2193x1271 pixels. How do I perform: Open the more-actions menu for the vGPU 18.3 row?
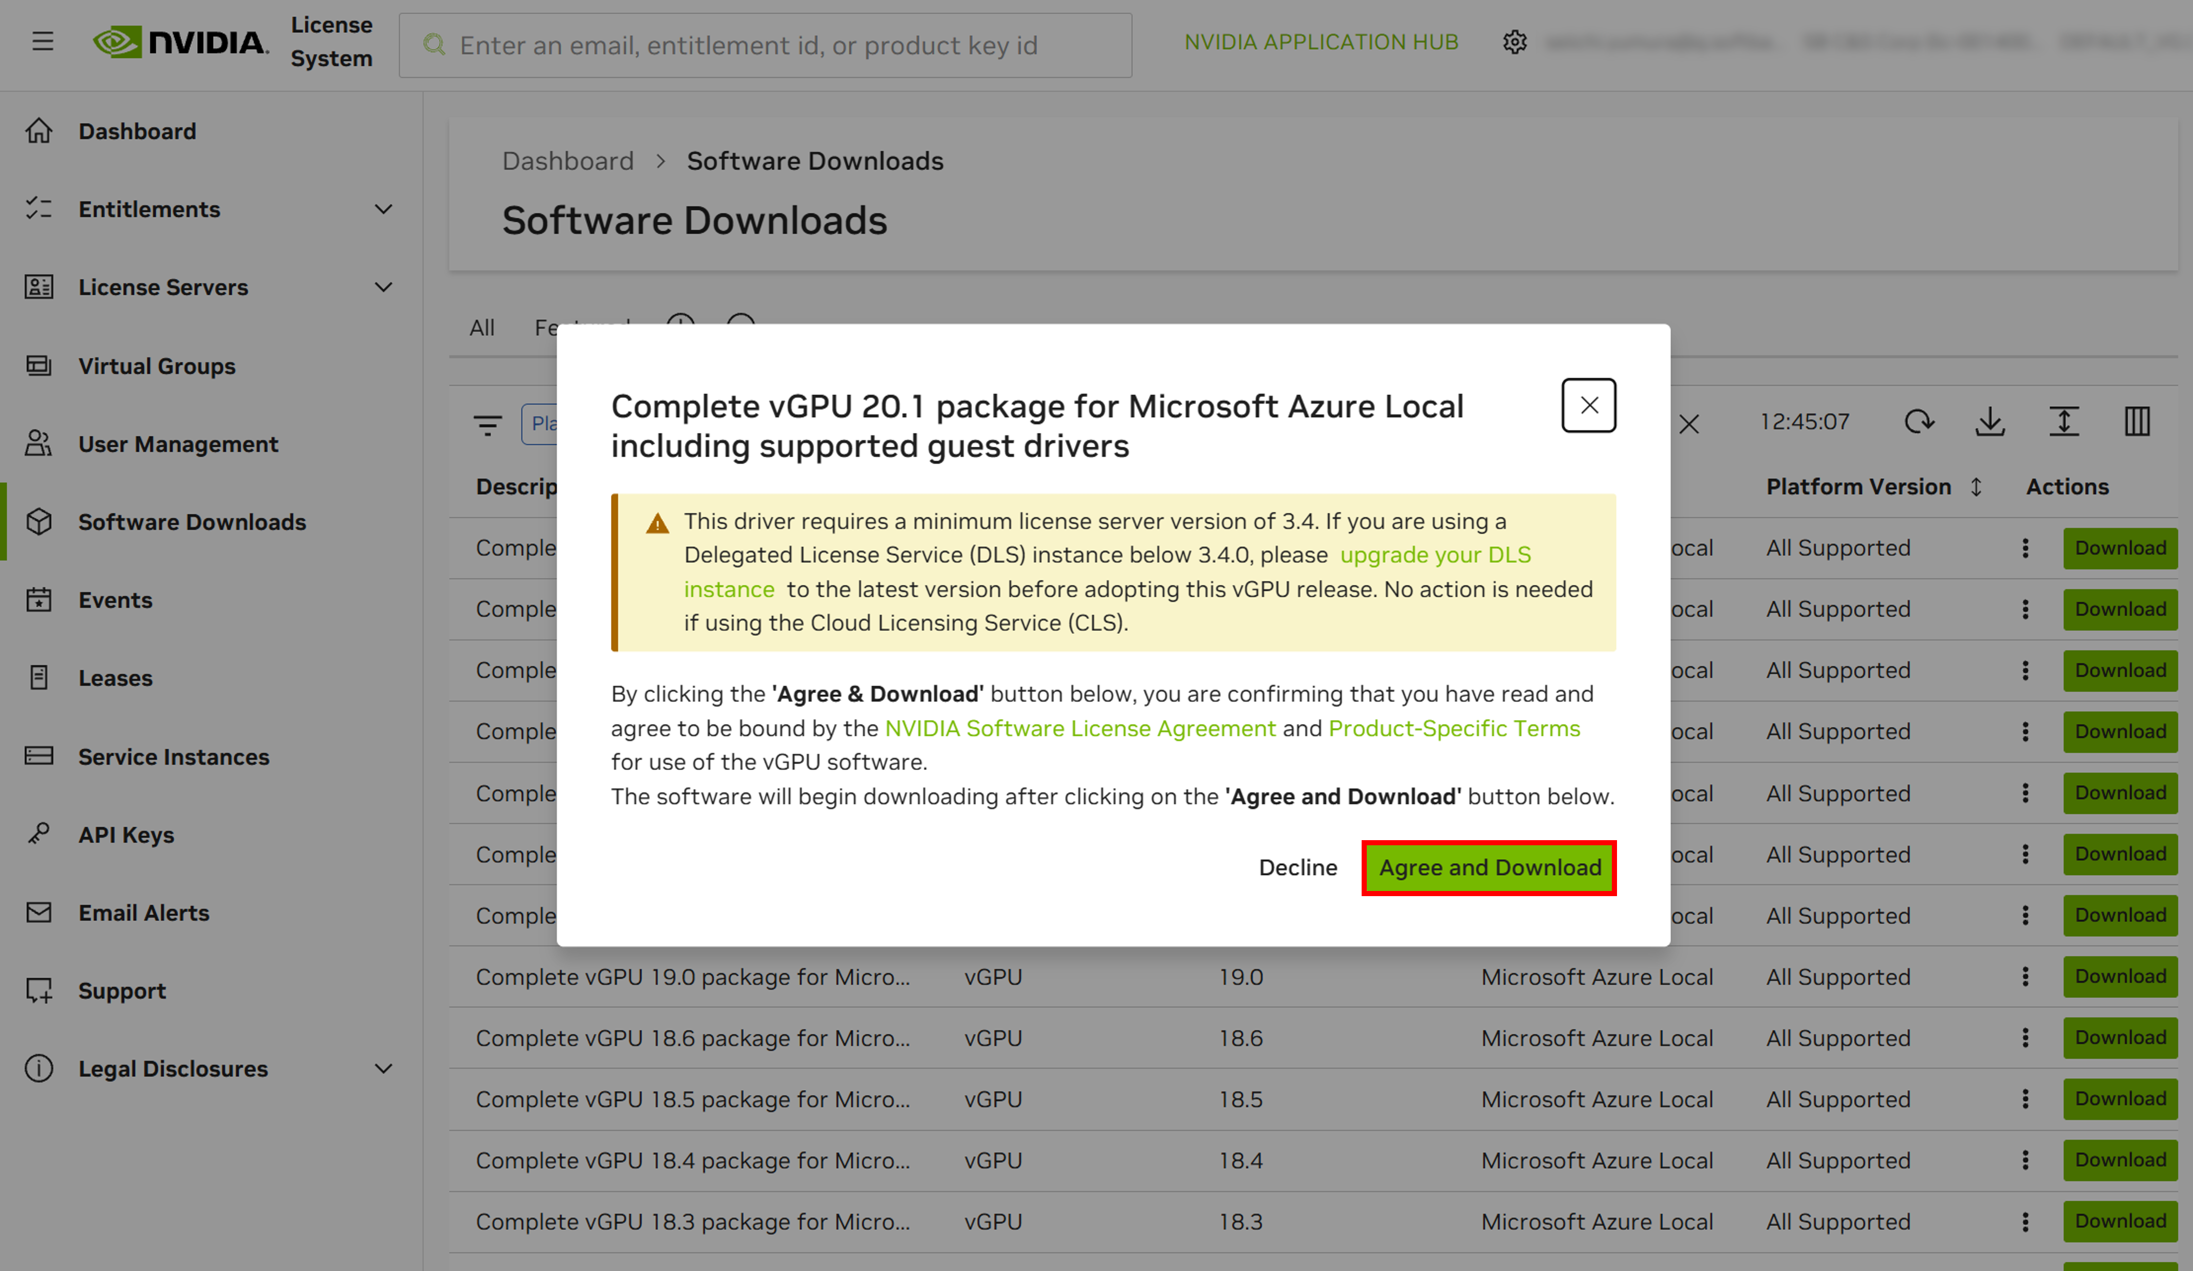click(x=2025, y=1221)
